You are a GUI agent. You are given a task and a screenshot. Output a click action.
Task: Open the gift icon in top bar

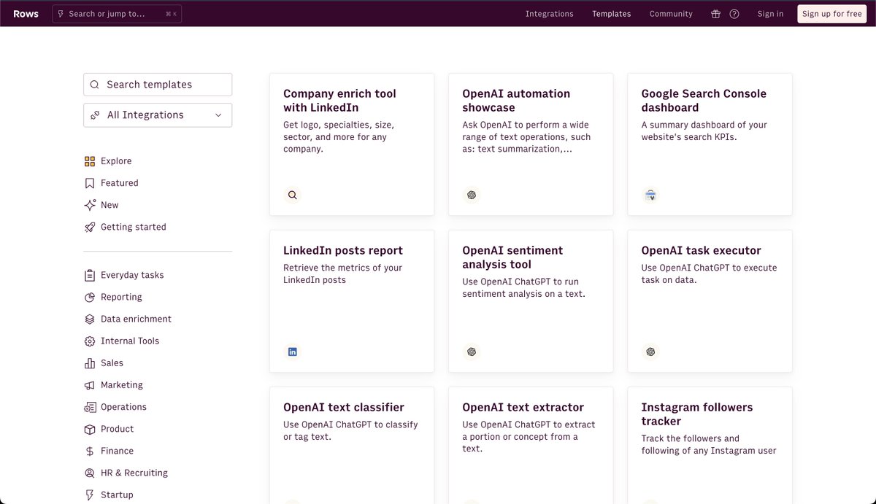[x=716, y=14]
